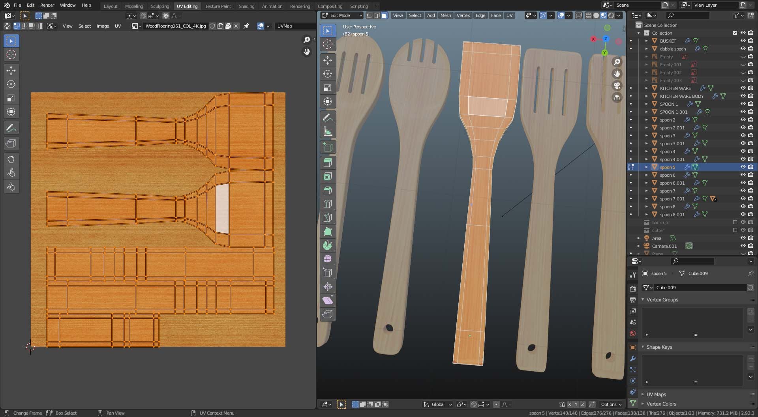The height and width of the screenshot is (417, 758).
Task: Activate the Inset Faces tool
Action: [328, 176]
